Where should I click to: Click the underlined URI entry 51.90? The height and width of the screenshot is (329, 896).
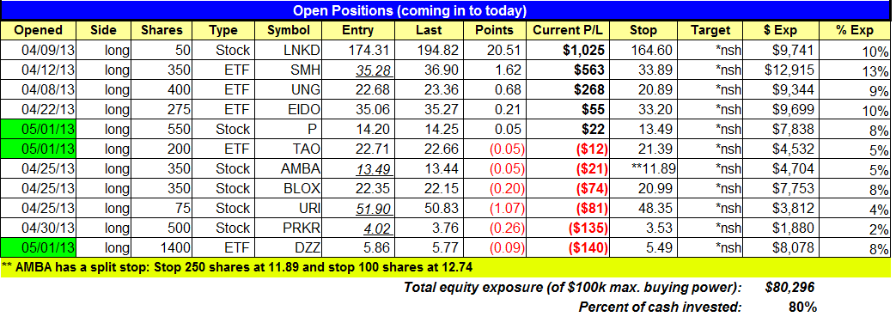[357, 209]
